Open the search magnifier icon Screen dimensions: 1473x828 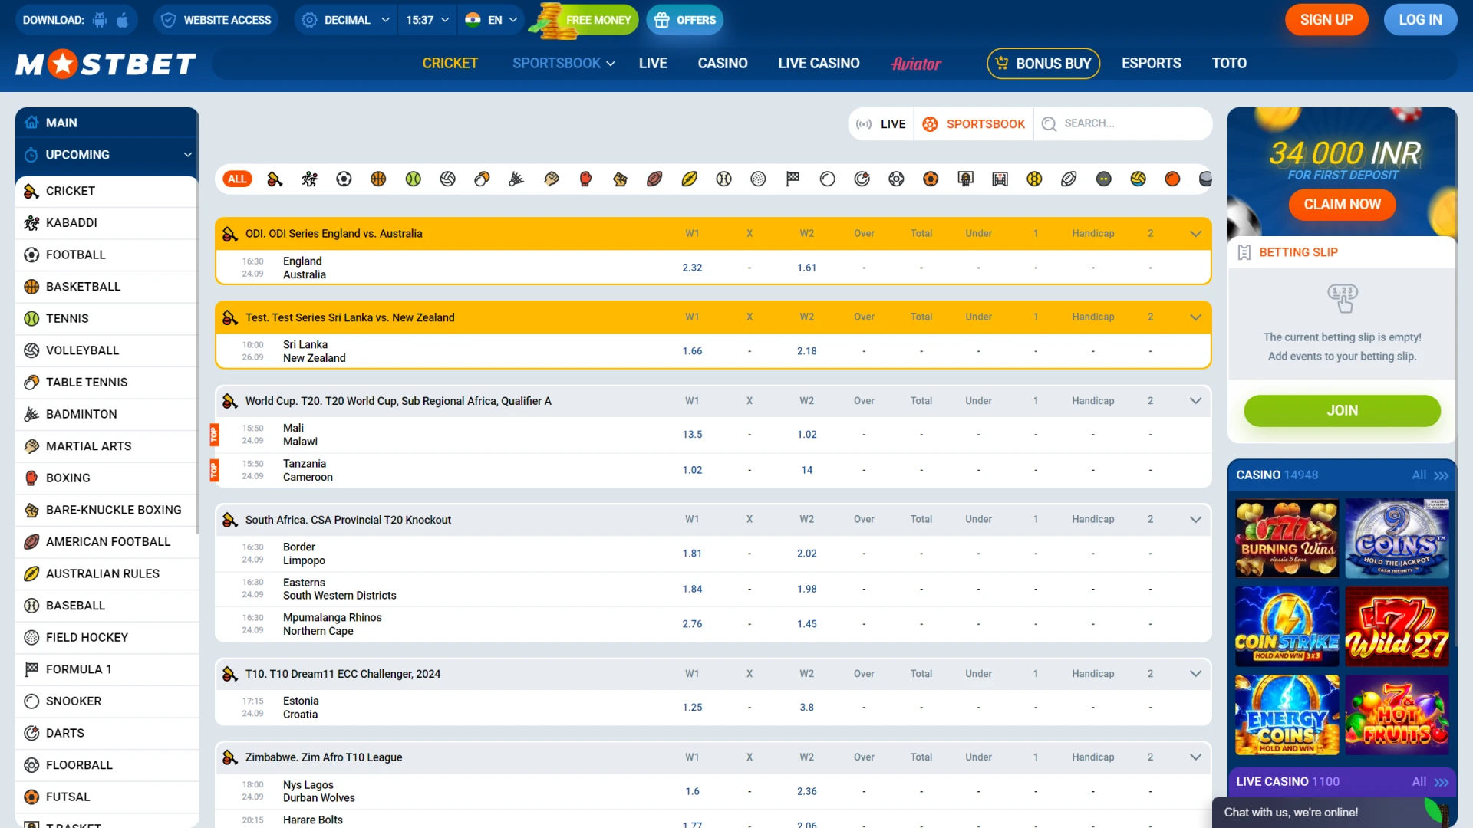(x=1050, y=123)
